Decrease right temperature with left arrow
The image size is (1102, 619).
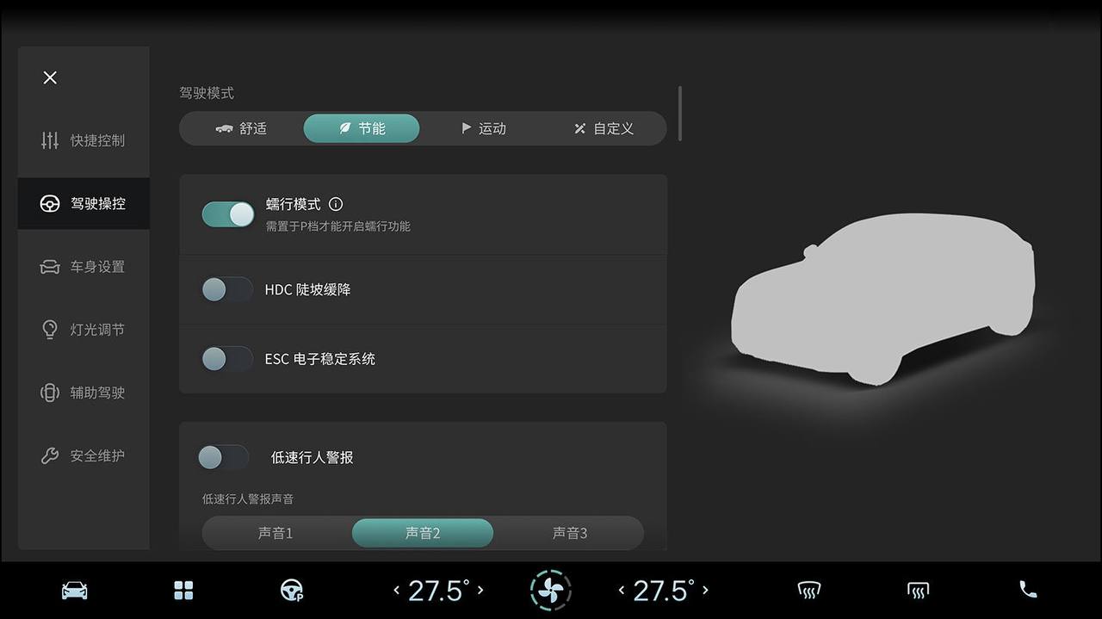[622, 591]
